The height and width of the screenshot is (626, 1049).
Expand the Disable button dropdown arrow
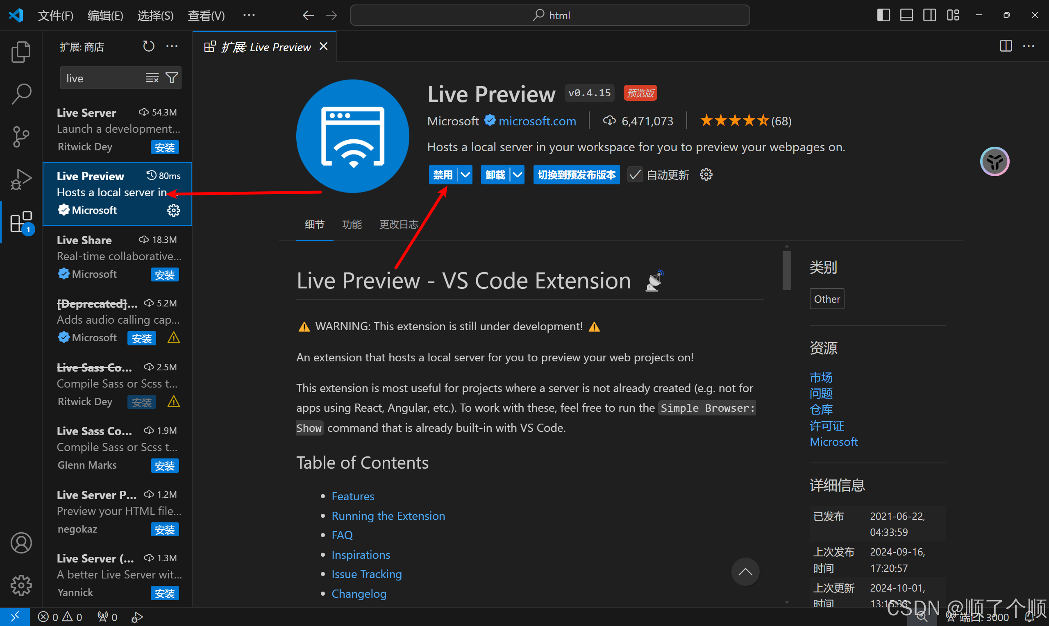tap(465, 175)
